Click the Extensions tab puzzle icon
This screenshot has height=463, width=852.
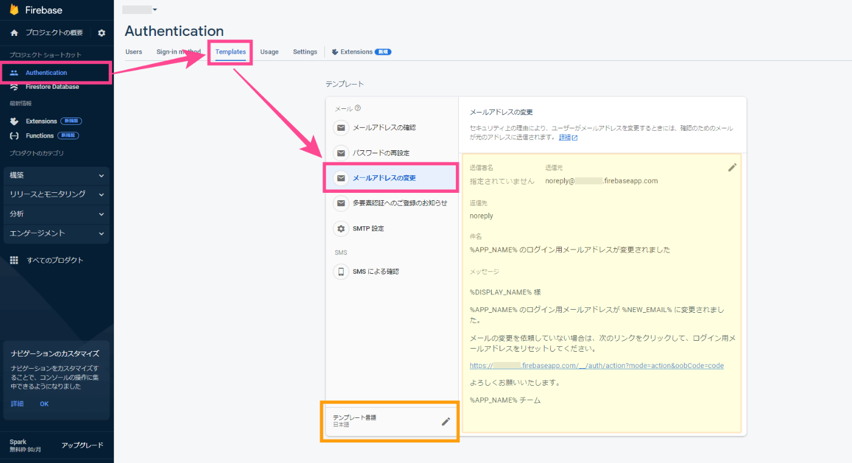335,52
